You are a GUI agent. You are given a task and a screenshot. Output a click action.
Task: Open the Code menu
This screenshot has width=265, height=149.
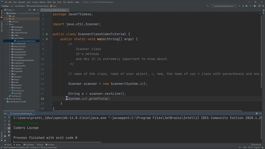(29, 2)
